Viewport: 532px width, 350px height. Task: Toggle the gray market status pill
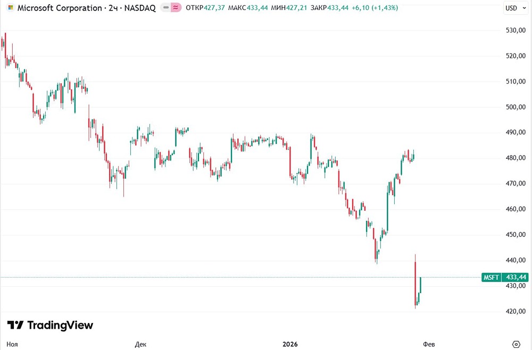(x=166, y=8)
